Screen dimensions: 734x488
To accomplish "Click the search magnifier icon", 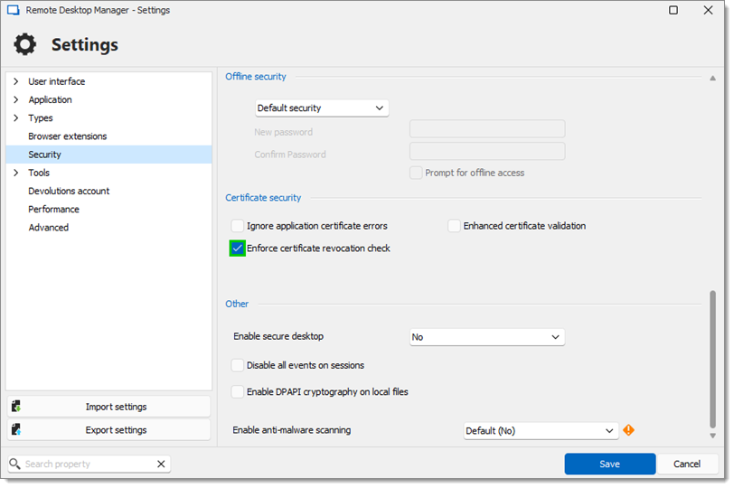I will [14, 464].
